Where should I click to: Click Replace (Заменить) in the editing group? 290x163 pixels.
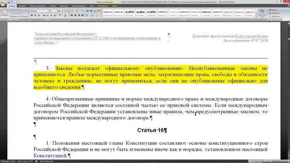click(x=274, y=13)
